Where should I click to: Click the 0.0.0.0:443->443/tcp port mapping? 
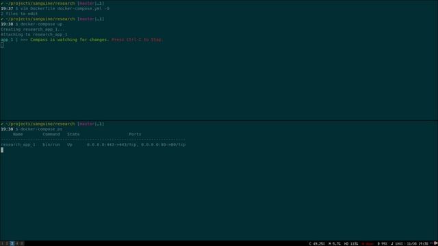[112, 145]
